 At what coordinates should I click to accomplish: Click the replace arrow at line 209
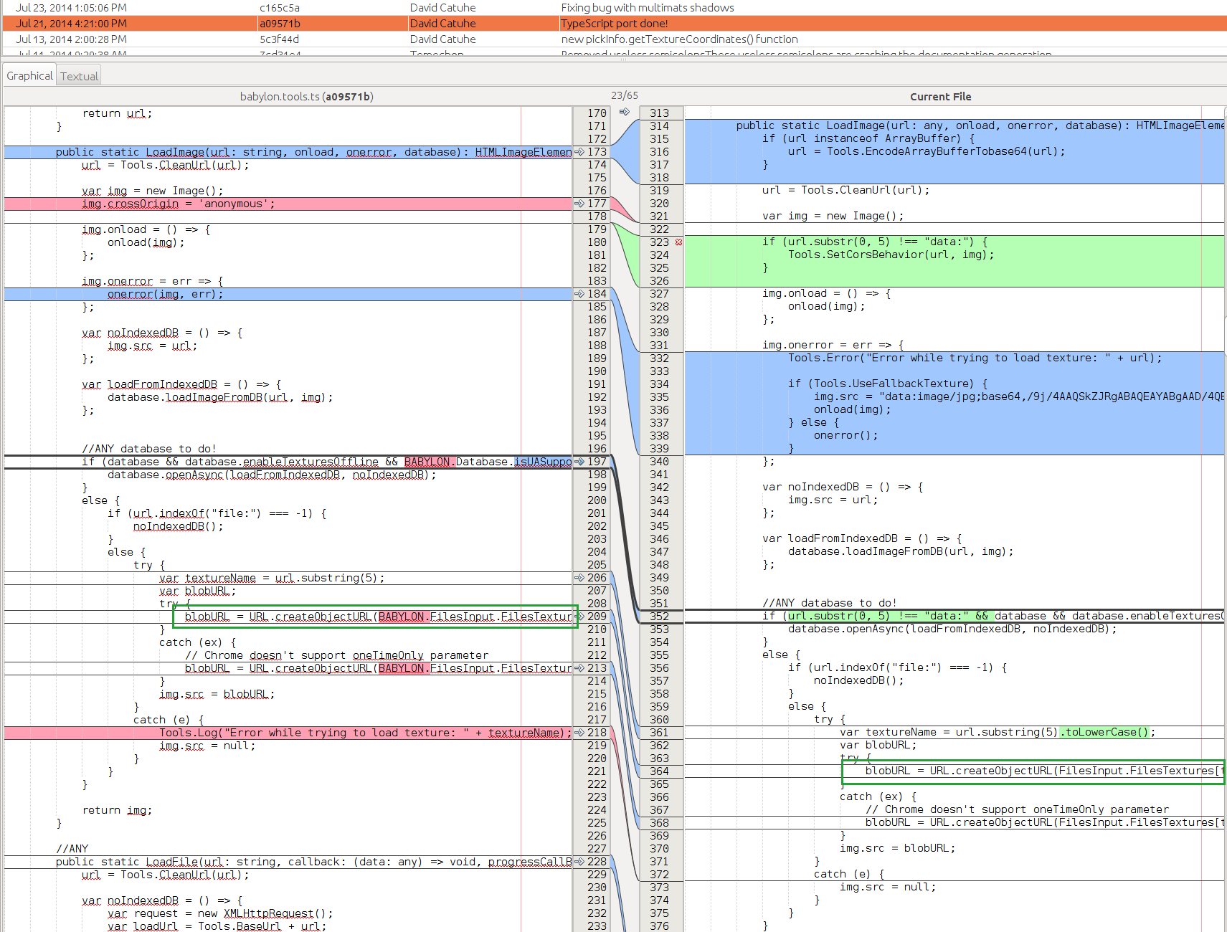pos(579,617)
